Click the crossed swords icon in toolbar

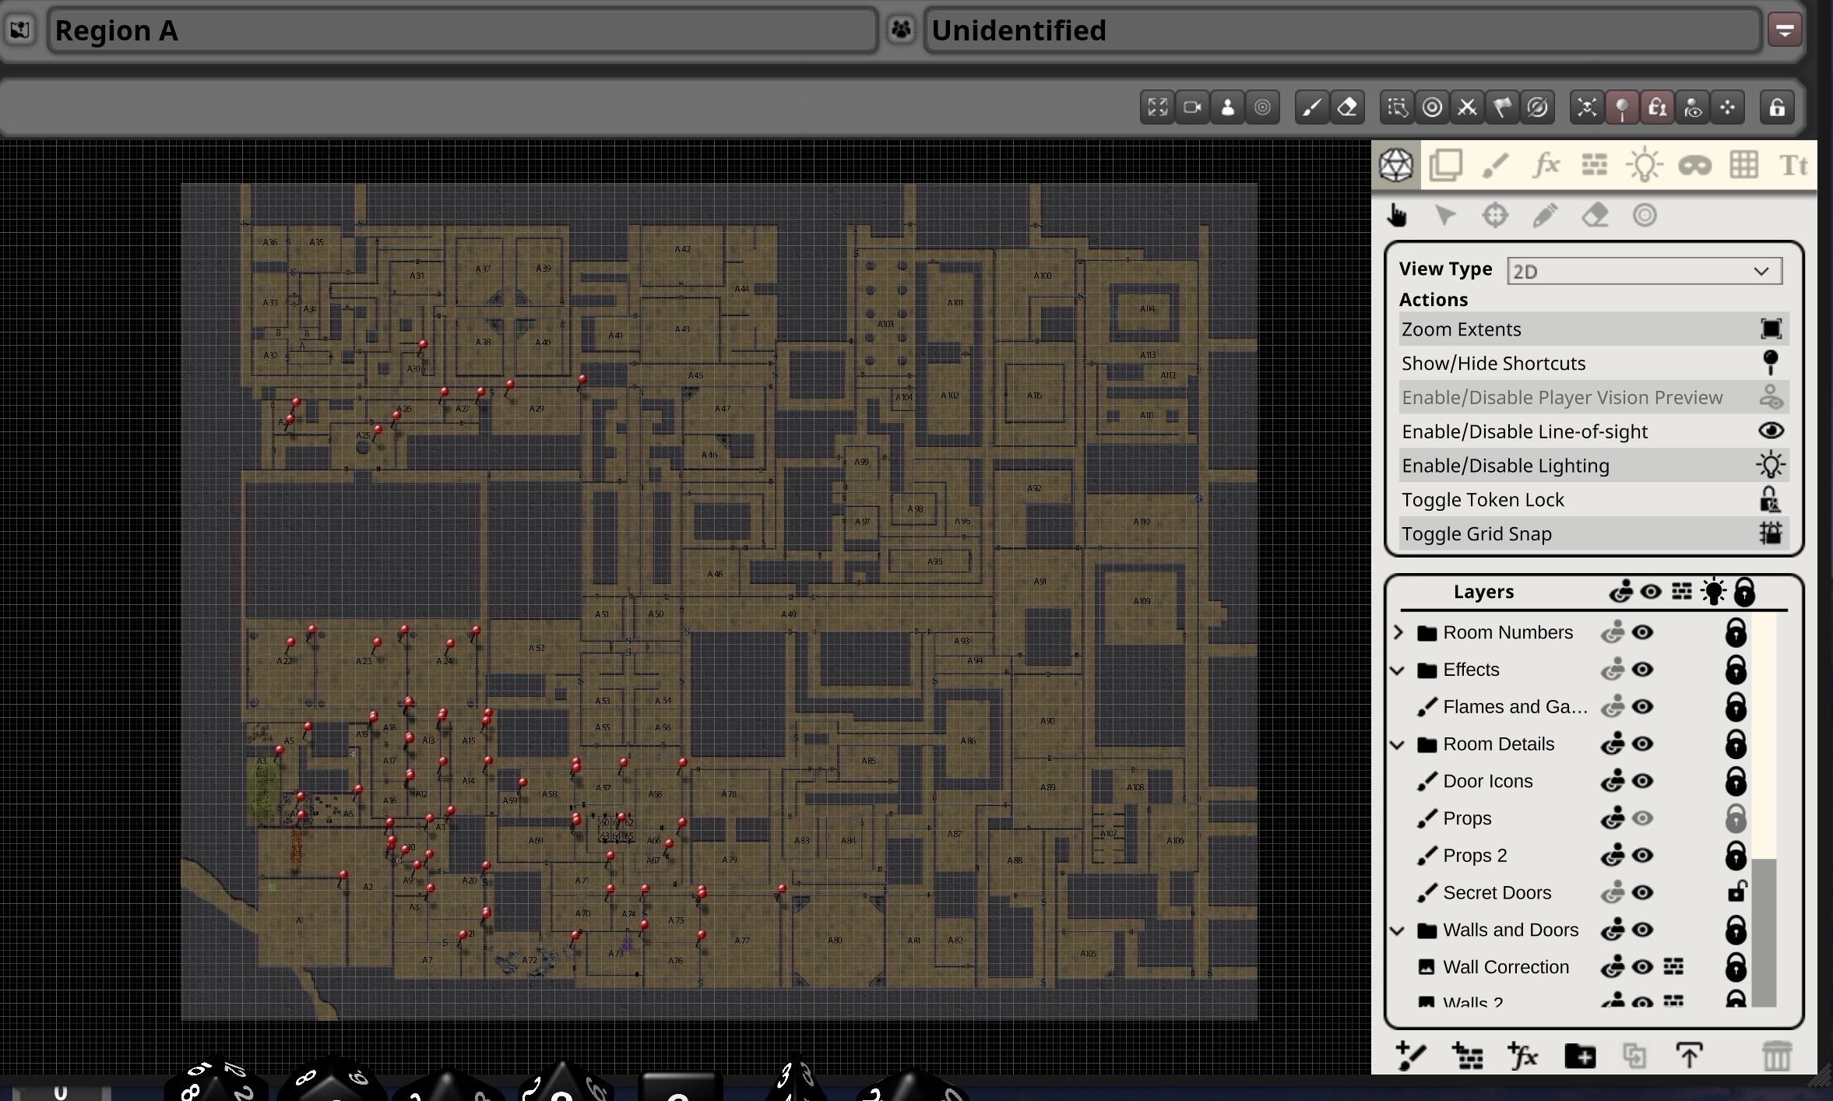click(x=1467, y=107)
